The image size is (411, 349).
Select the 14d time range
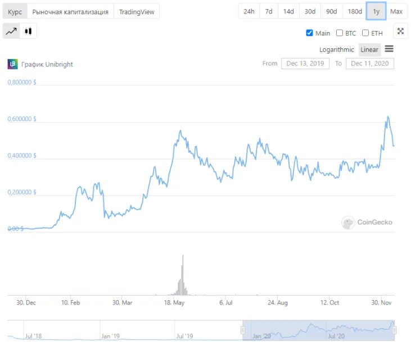(x=288, y=11)
